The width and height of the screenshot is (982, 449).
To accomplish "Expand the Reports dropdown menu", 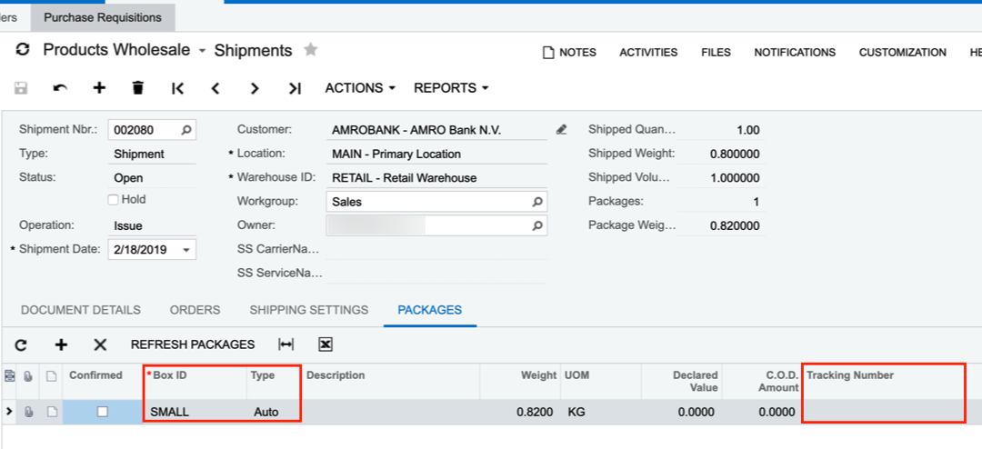I will tap(451, 88).
